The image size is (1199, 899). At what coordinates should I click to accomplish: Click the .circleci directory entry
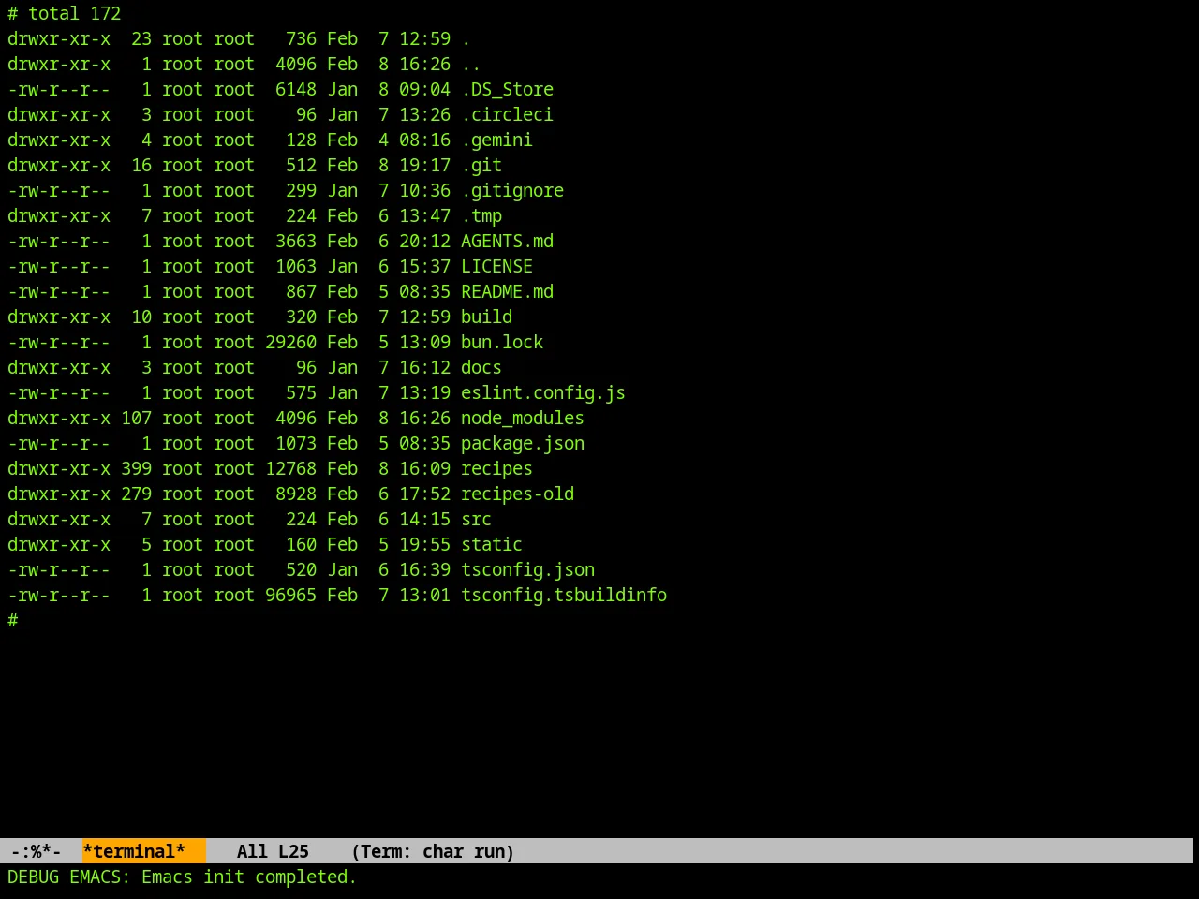click(x=507, y=114)
